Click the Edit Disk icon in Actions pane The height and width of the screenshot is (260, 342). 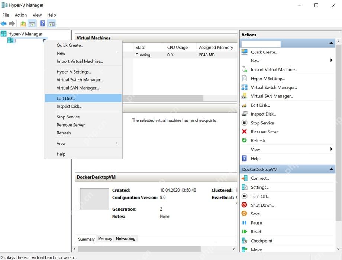pyautogui.click(x=245, y=105)
